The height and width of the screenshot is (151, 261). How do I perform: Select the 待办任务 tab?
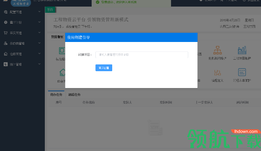coord(56,95)
